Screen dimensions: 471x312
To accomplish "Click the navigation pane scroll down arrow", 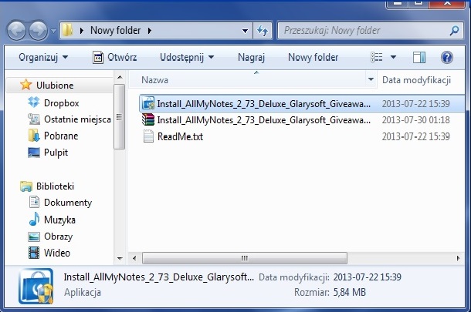I will [x=120, y=258].
